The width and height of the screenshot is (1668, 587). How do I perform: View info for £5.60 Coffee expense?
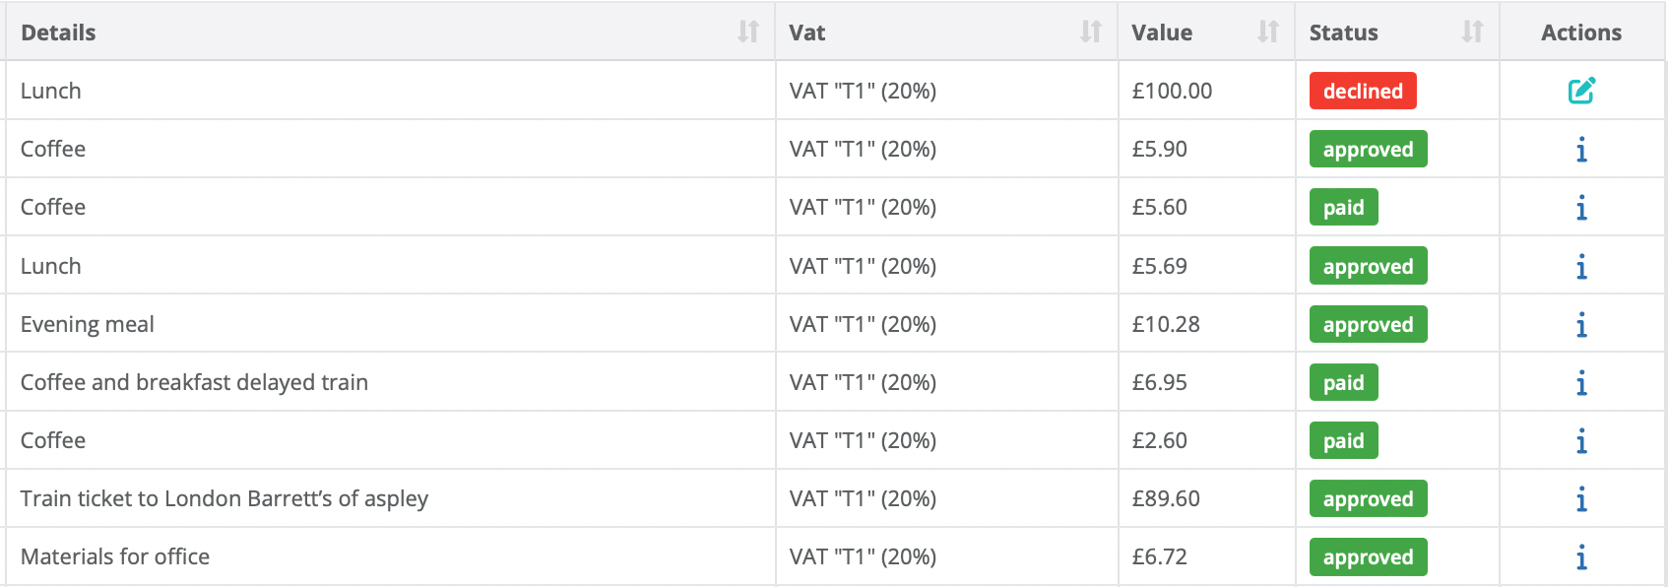pyautogui.click(x=1581, y=208)
